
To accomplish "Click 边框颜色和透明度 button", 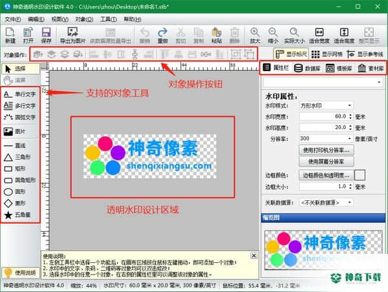I will (x=327, y=175).
